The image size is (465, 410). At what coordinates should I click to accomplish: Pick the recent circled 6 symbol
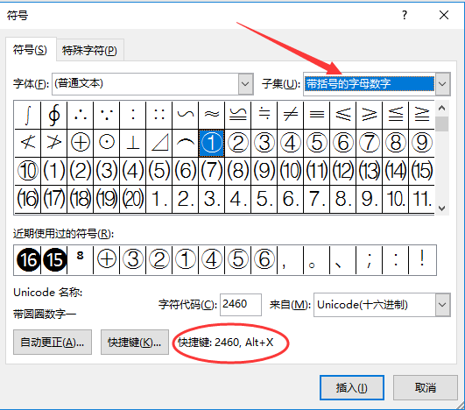264,260
